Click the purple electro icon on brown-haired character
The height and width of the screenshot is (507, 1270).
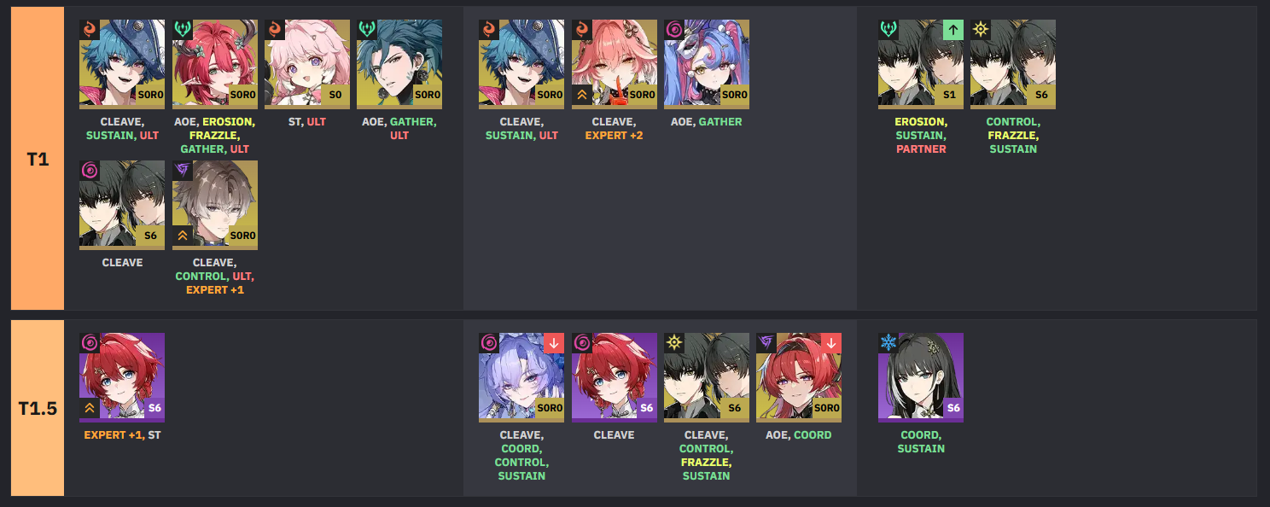coord(183,171)
